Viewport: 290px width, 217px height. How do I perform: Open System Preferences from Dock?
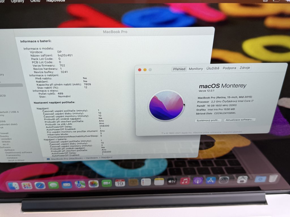pyautogui.click(x=224, y=180)
